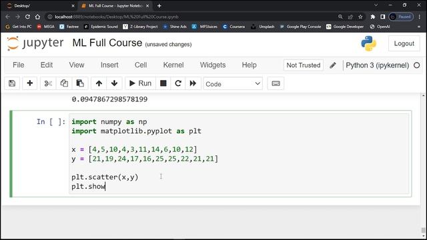Rename notebook via ML Full Course title
The image size is (427, 240).
(x=107, y=43)
